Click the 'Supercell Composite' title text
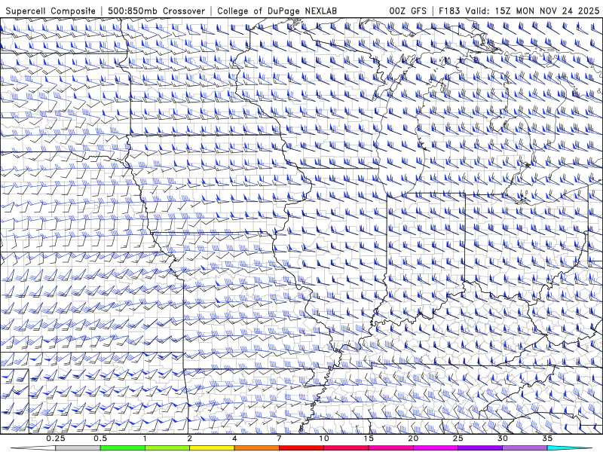Image resolution: width=603 pixels, height=452 pixels. pos(51,11)
